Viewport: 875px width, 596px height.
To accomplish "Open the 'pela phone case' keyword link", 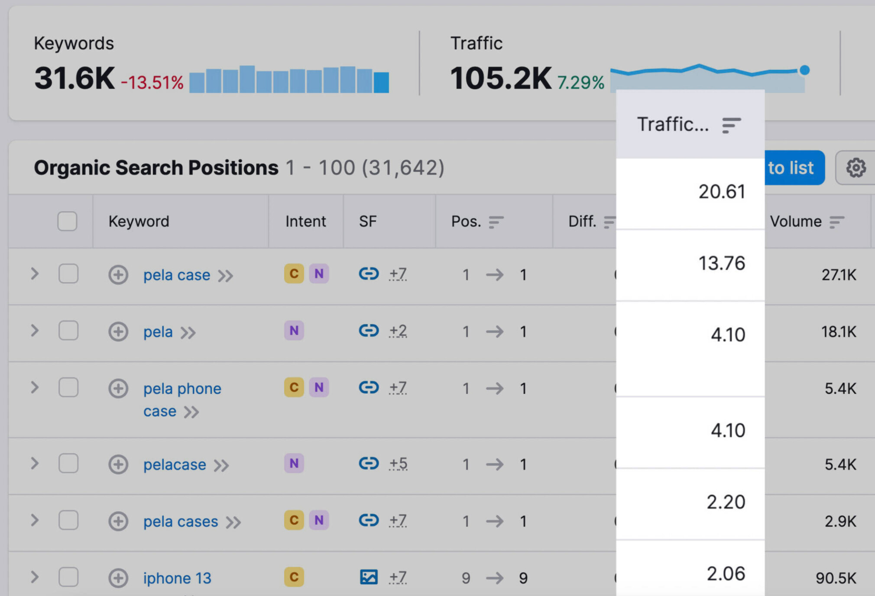I will coord(182,399).
